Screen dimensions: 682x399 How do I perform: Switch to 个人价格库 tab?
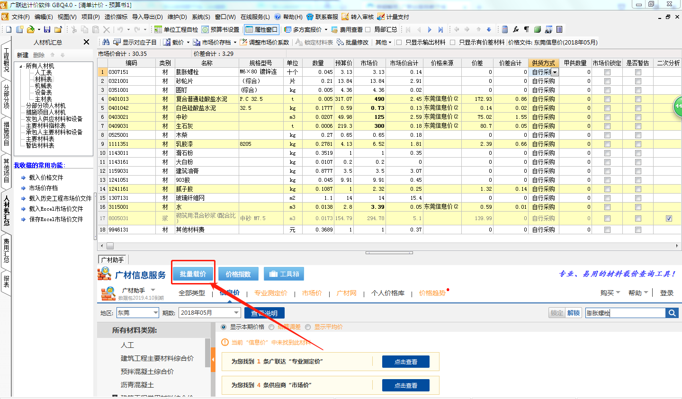click(x=388, y=293)
